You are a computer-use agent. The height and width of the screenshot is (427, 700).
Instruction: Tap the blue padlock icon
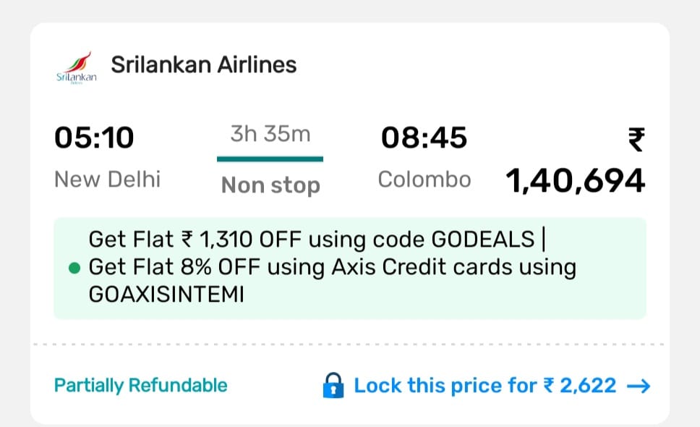(333, 386)
